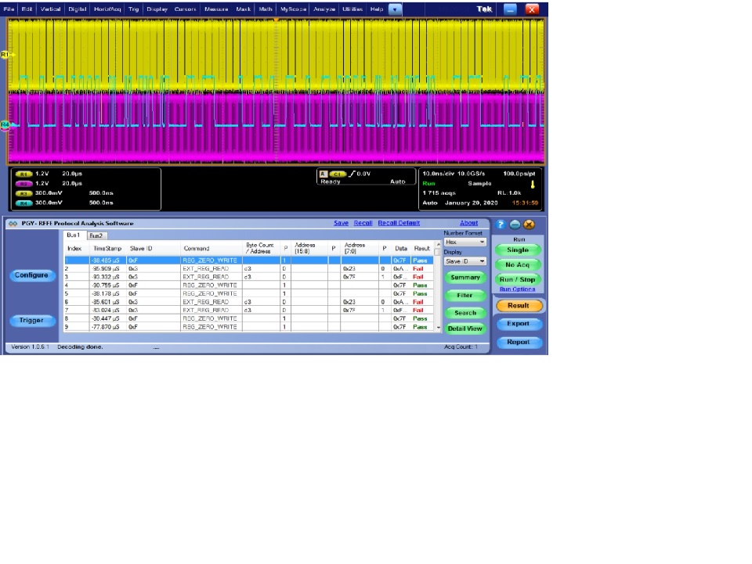The image size is (752, 564).
Task: Click the Recall link
Action: point(363,223)
